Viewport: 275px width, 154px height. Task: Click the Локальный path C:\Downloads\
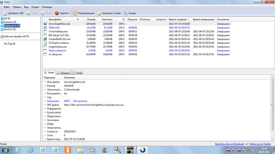(72, 90)
